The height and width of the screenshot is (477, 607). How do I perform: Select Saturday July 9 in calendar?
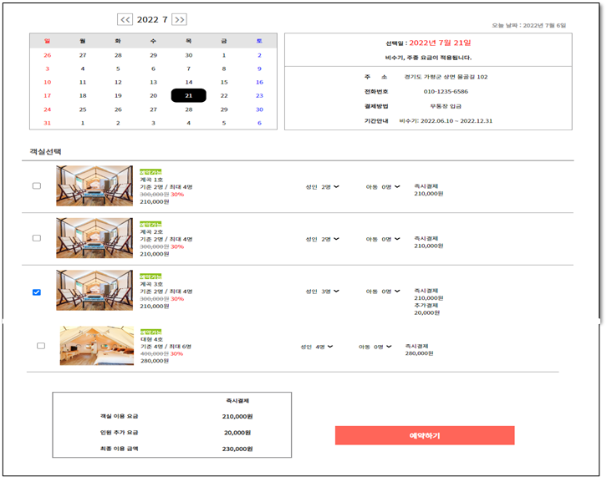pos(259,69)
